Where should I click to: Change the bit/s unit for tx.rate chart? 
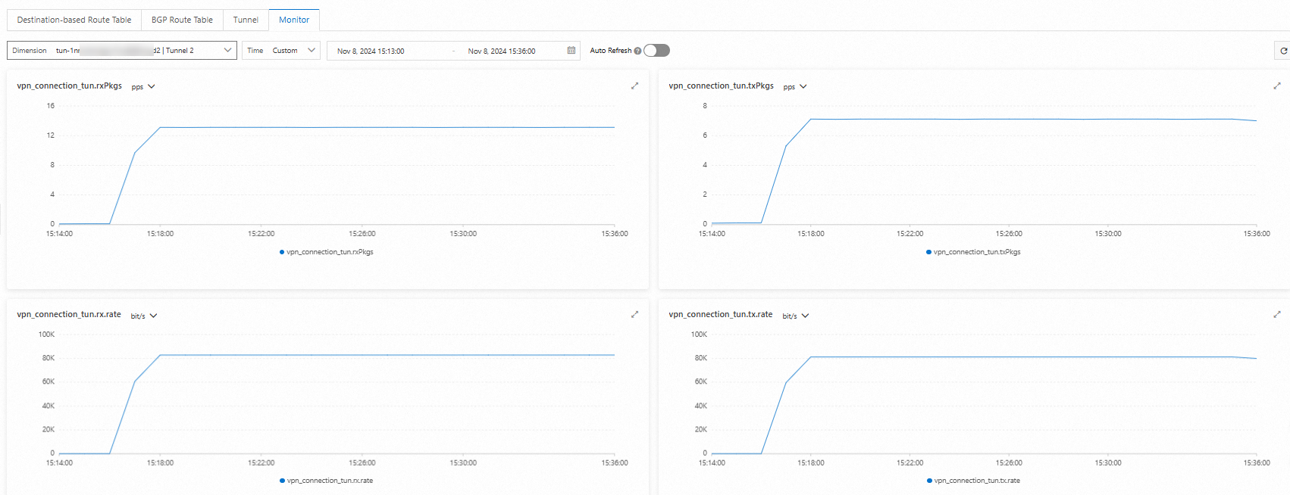click(795, 316)
